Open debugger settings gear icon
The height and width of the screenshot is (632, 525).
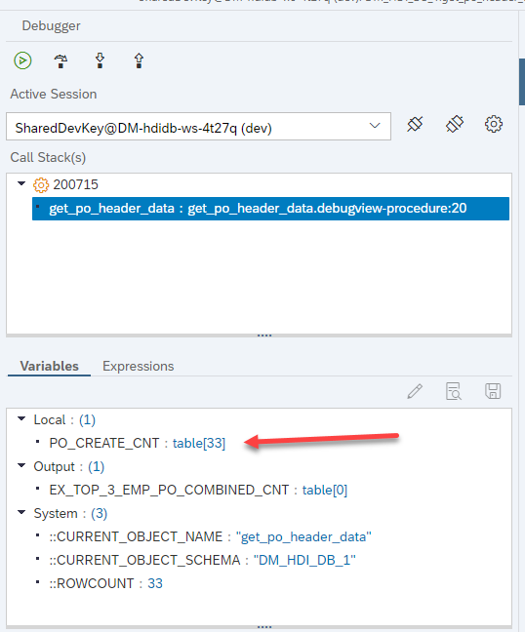pyautogui.click(x=494, y=124)
